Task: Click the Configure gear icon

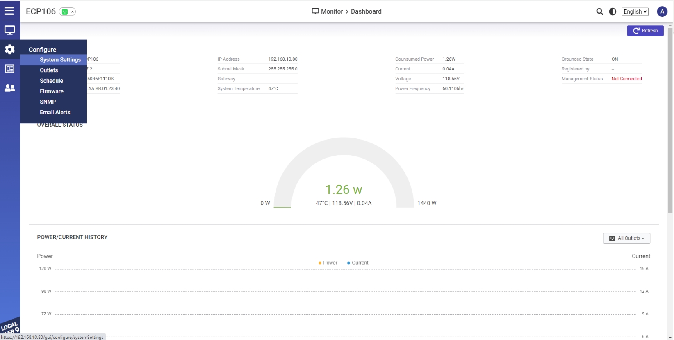Action: (9, 50)
